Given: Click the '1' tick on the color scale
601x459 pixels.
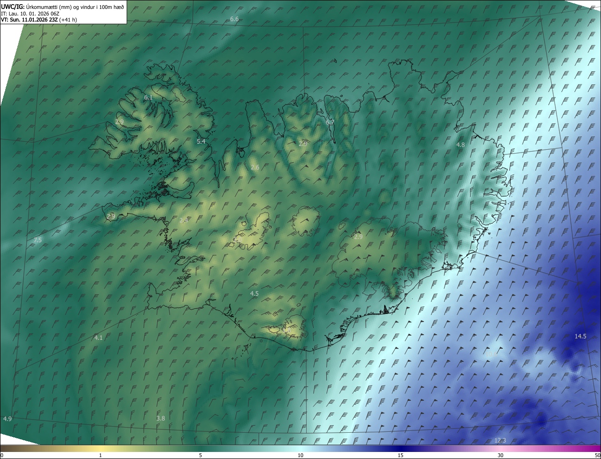Looking at the screenshot, I should click(100, 456).
